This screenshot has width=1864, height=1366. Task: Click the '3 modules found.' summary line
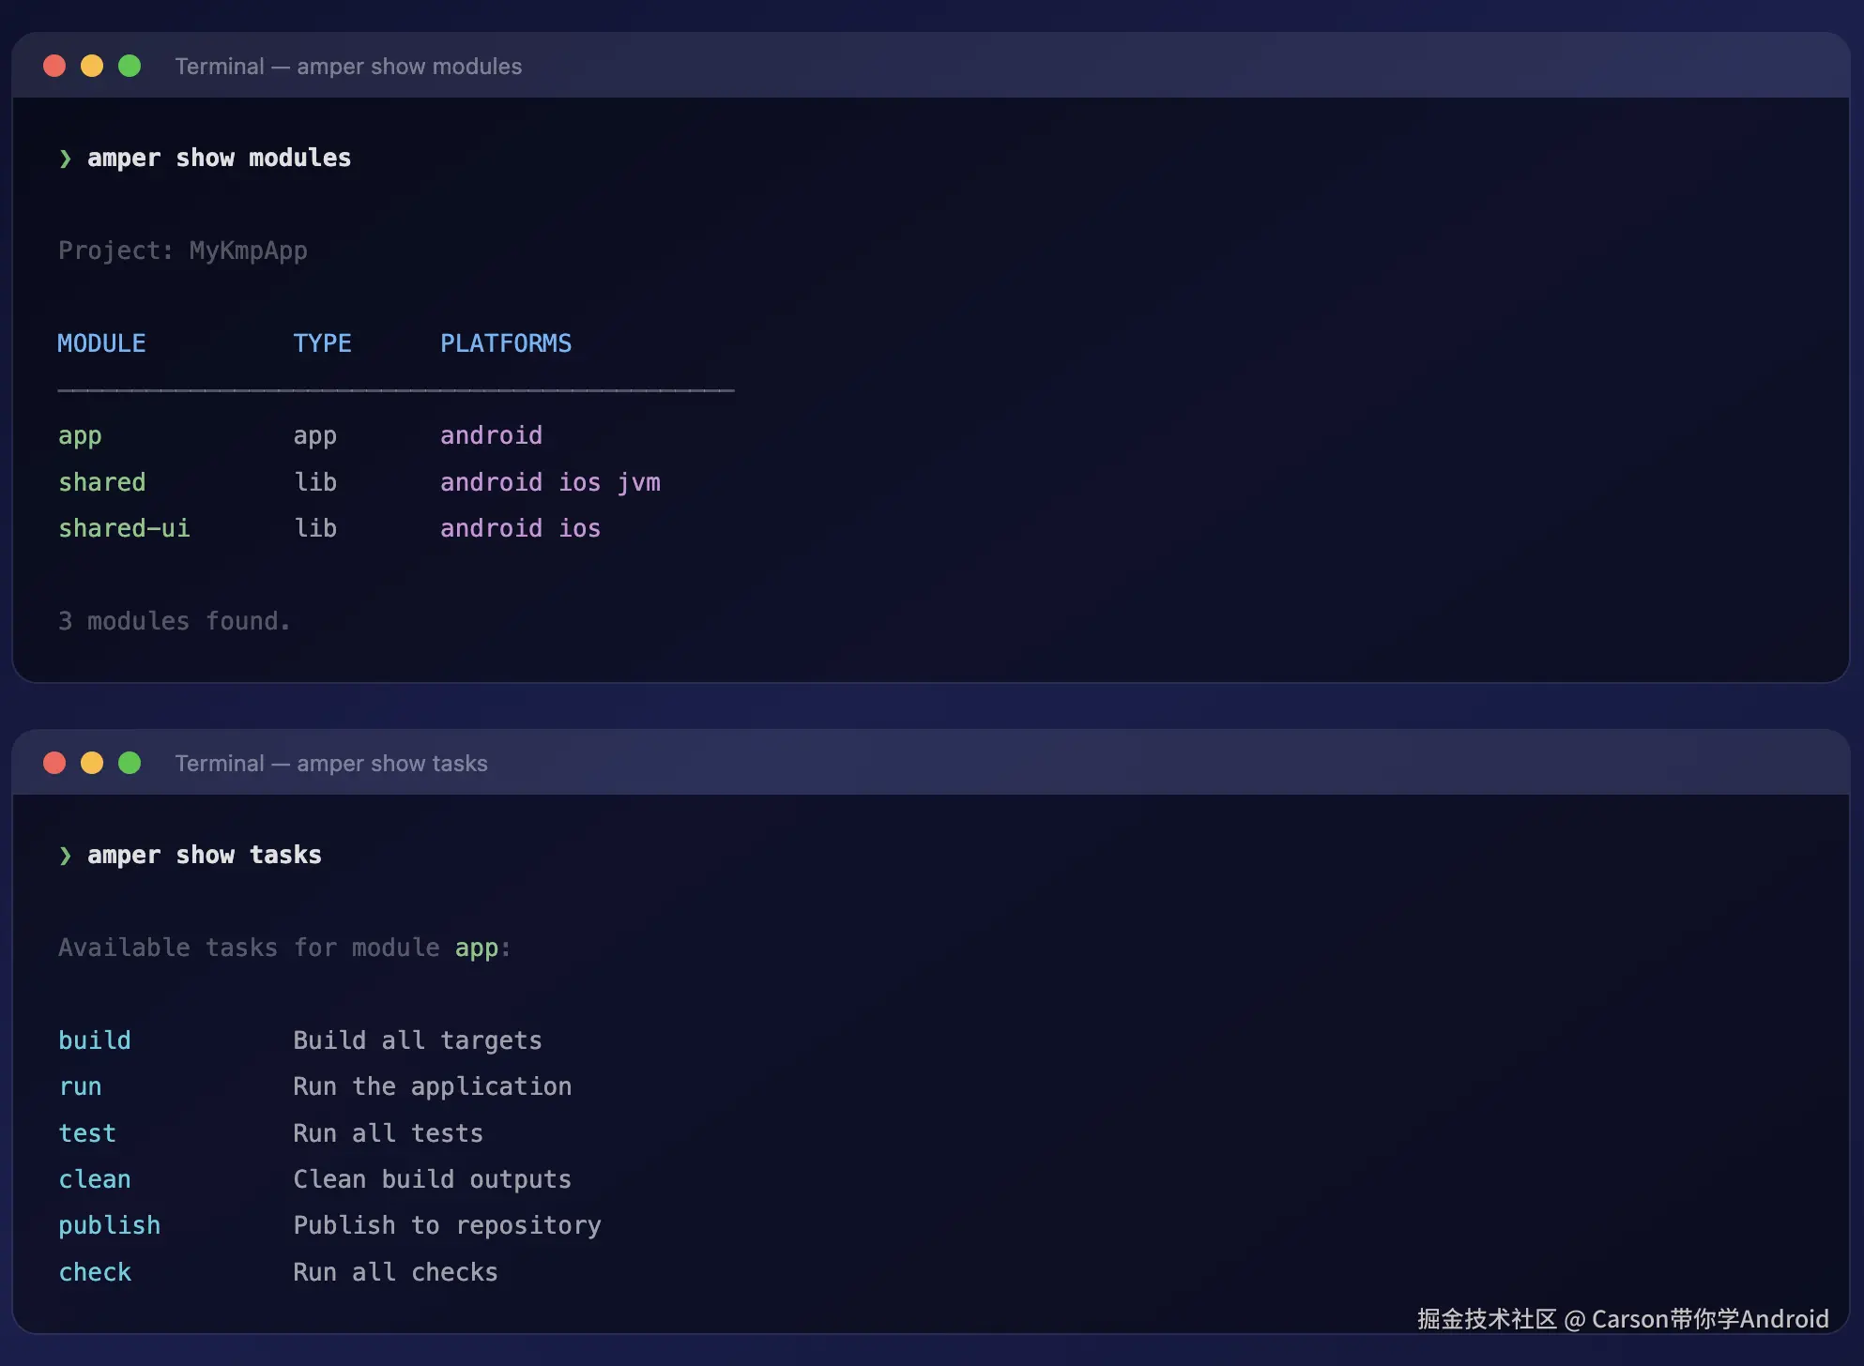pos(175,621)
